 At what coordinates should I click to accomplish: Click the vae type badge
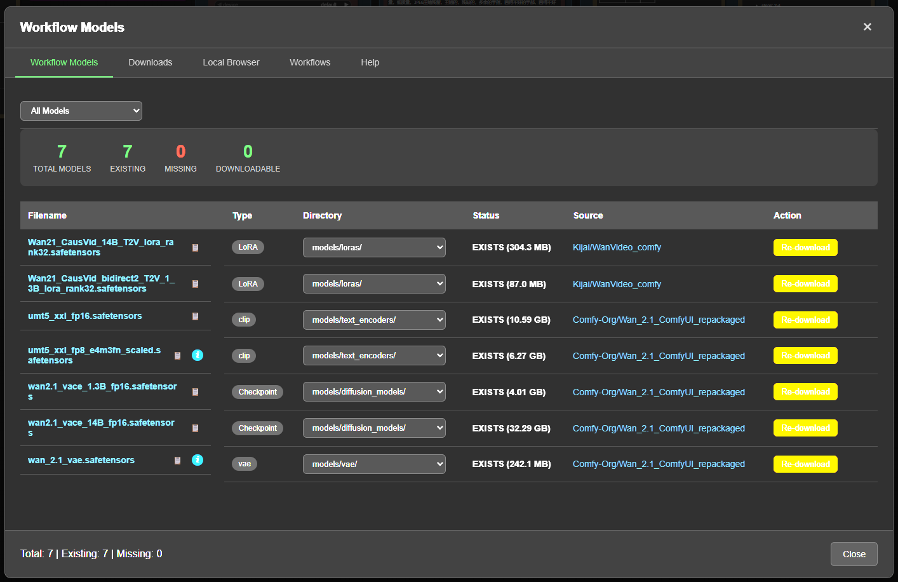(x=245, y=464)
